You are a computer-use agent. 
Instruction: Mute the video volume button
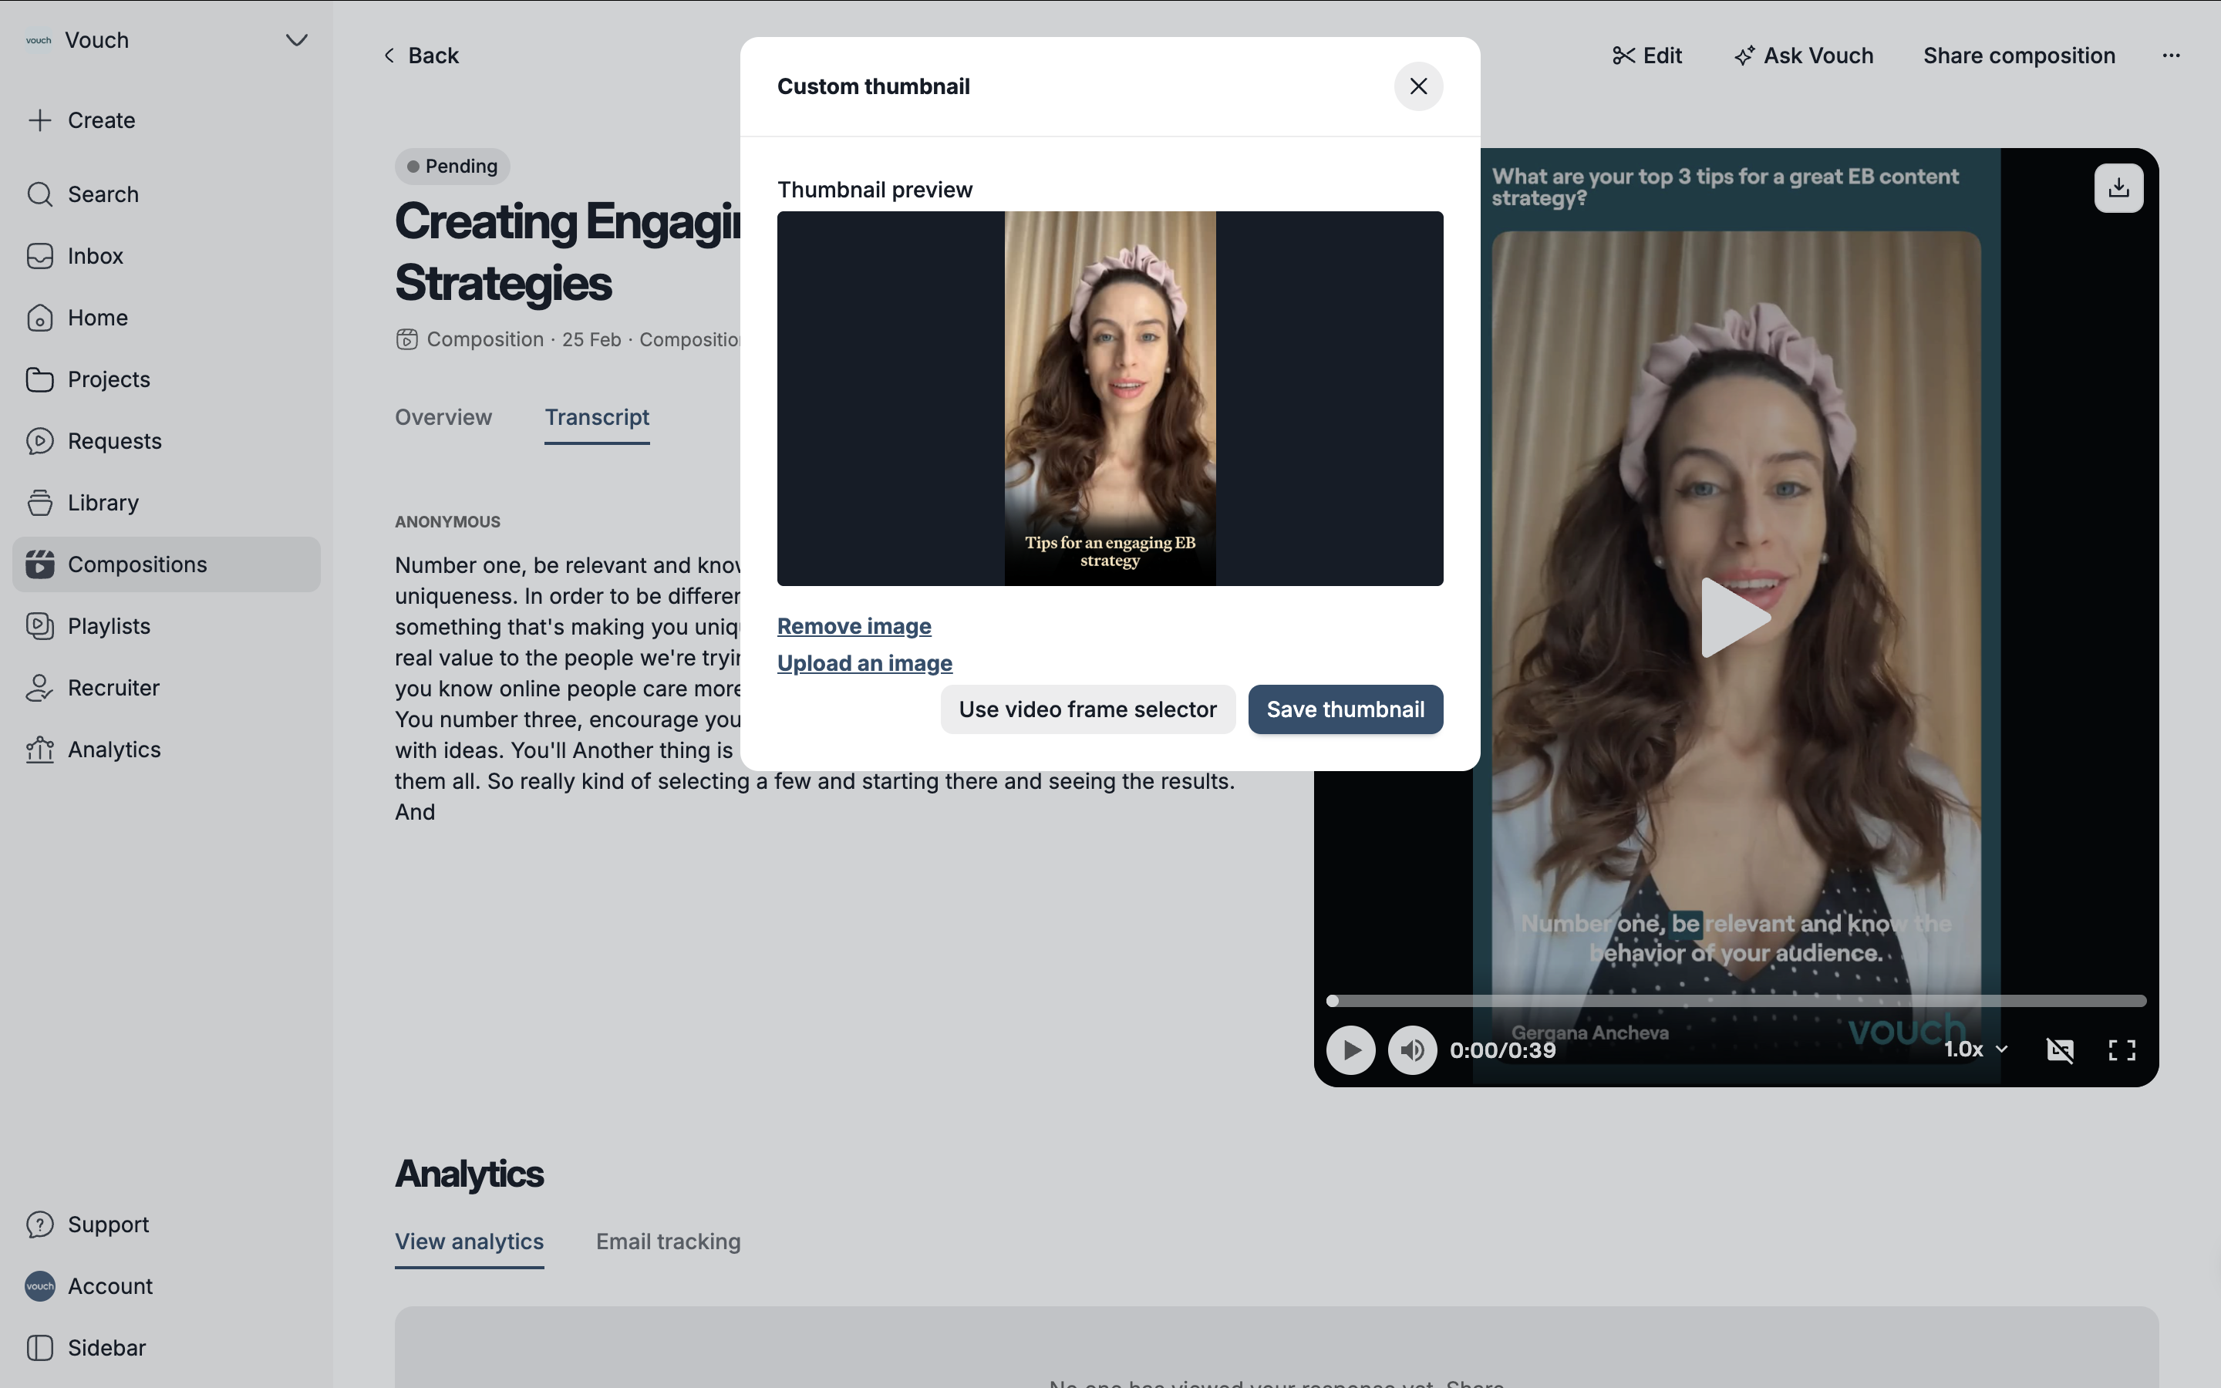click(1411, 1050)
